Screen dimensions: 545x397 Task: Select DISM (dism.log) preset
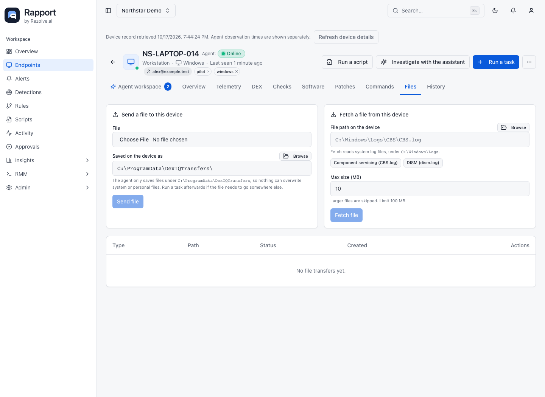[423, 163]
